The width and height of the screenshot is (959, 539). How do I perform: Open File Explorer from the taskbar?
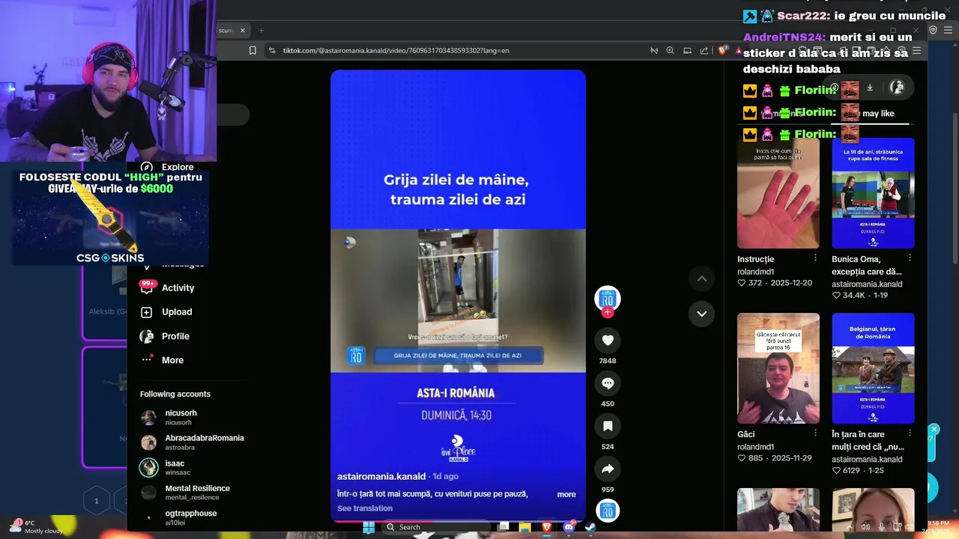tap(525, 527)
